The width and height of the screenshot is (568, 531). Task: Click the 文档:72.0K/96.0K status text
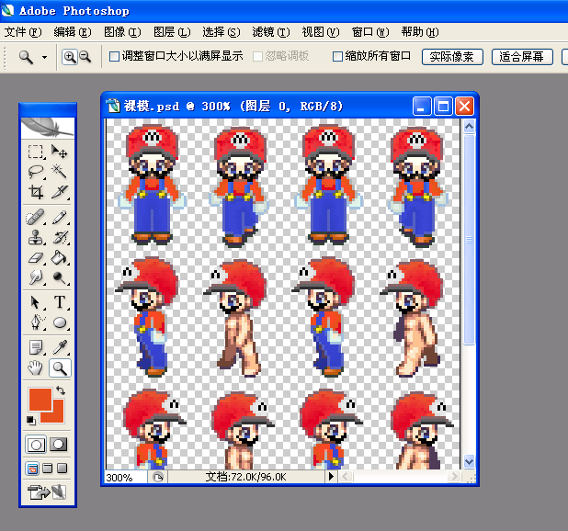tap(246, 477)
